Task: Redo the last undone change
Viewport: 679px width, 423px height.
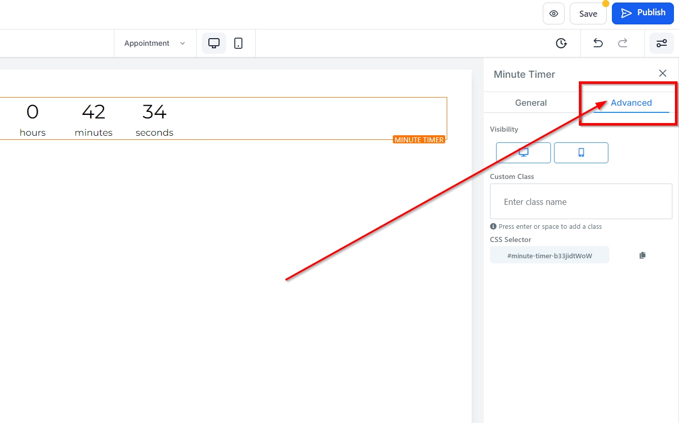Action: [623, 43]
